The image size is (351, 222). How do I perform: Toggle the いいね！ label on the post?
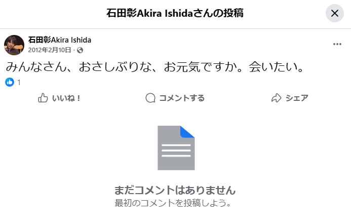[x=66, y=98]
